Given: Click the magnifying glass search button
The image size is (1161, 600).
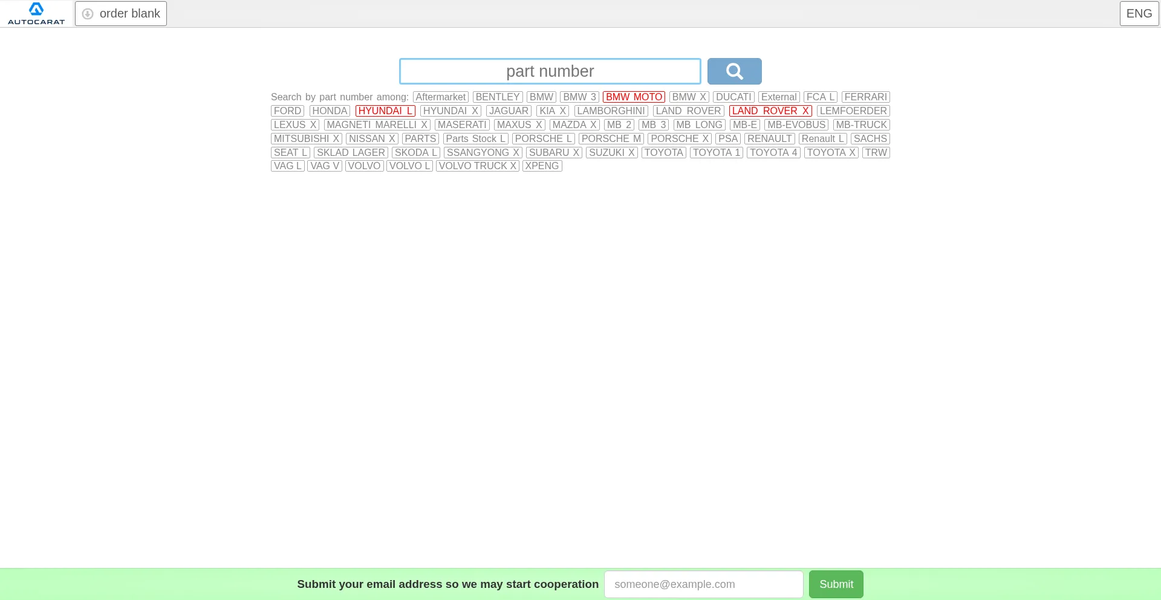Looking at the screenshot, I should (x=734, y=71).
